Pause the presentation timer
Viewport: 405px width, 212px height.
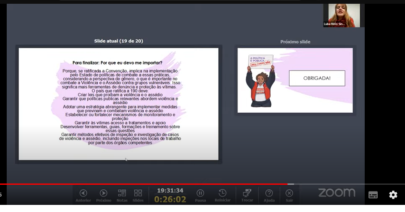[x=200, y=193]
